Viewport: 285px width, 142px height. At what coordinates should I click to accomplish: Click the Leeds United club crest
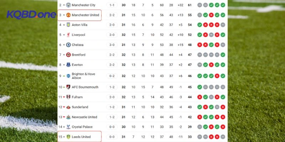68,137
